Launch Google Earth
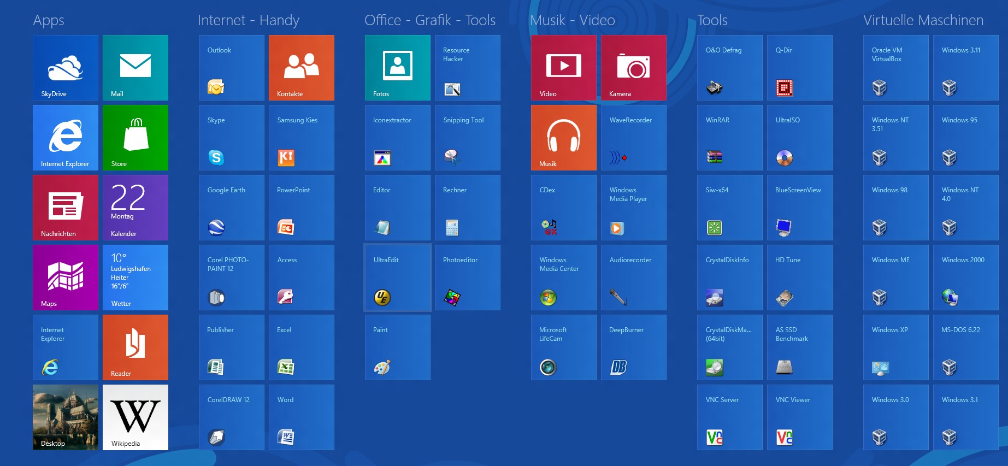Viewport: 1008px width, 466px height. [232, 208]
